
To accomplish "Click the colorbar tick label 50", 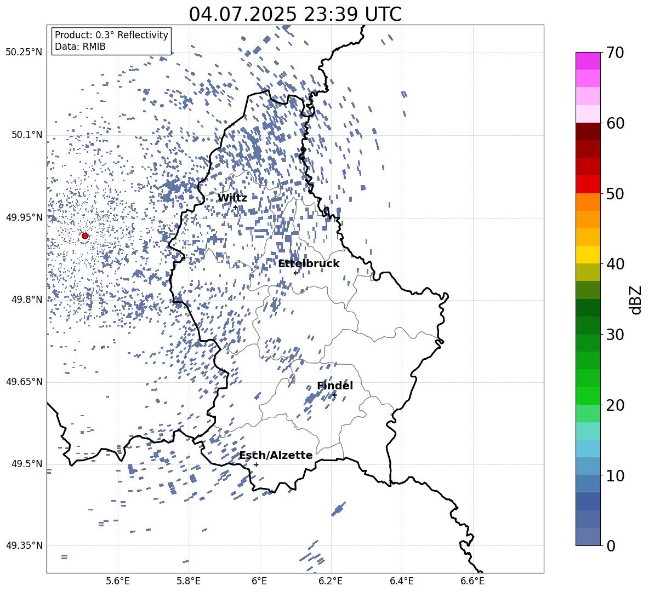I will pos(614,193).
